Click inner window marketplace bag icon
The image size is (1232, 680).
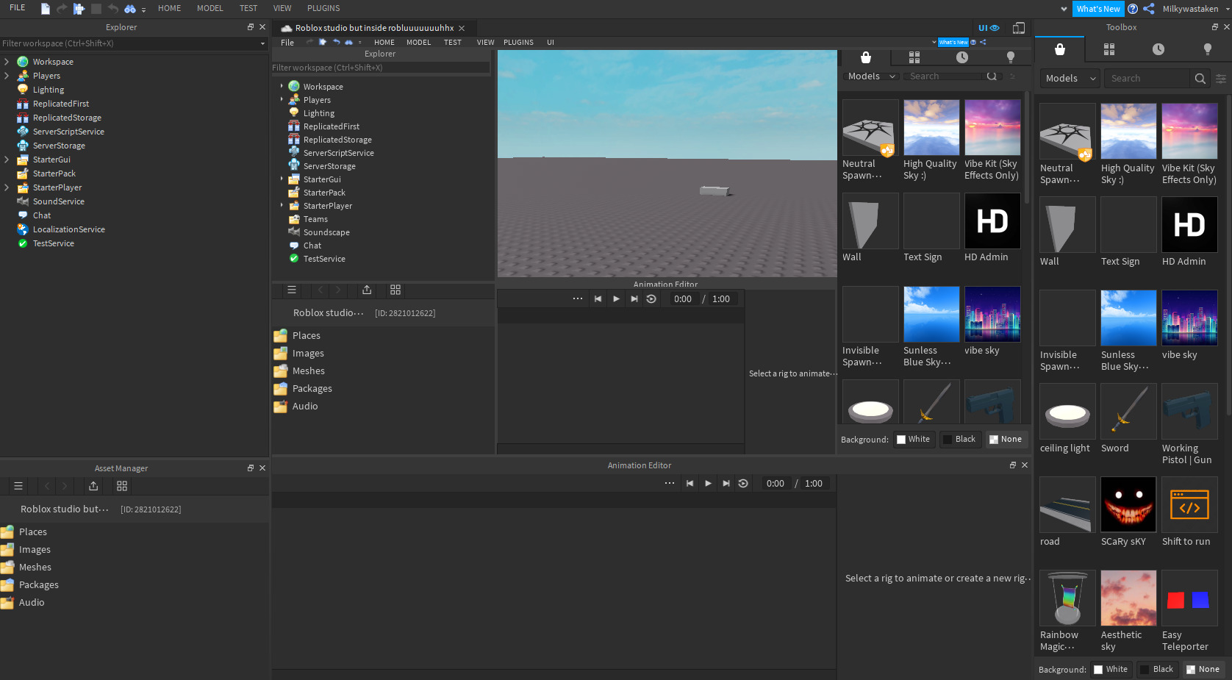pos(866,57)
